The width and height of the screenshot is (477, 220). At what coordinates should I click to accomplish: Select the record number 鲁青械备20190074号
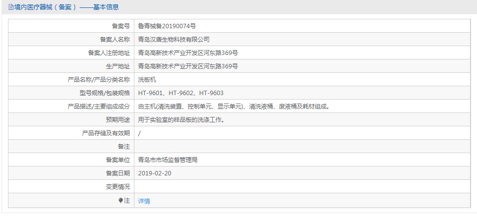[x=167, y=26]
